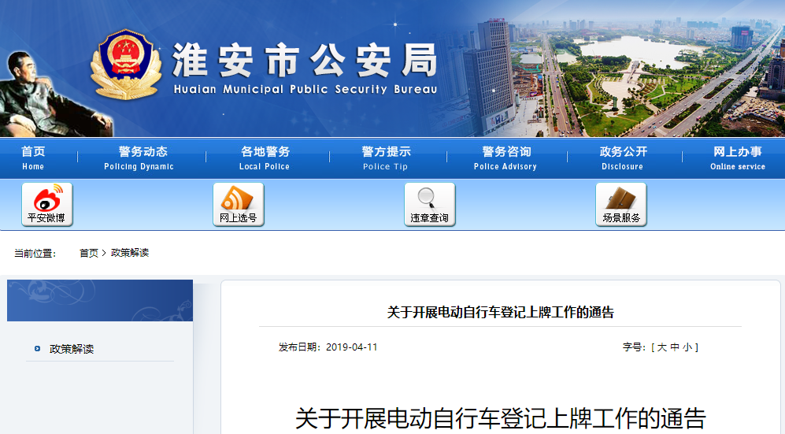Select 政务公开 Disclosure in navigation
This screenshot has height=434, width=785.
(x=623, y=158)
